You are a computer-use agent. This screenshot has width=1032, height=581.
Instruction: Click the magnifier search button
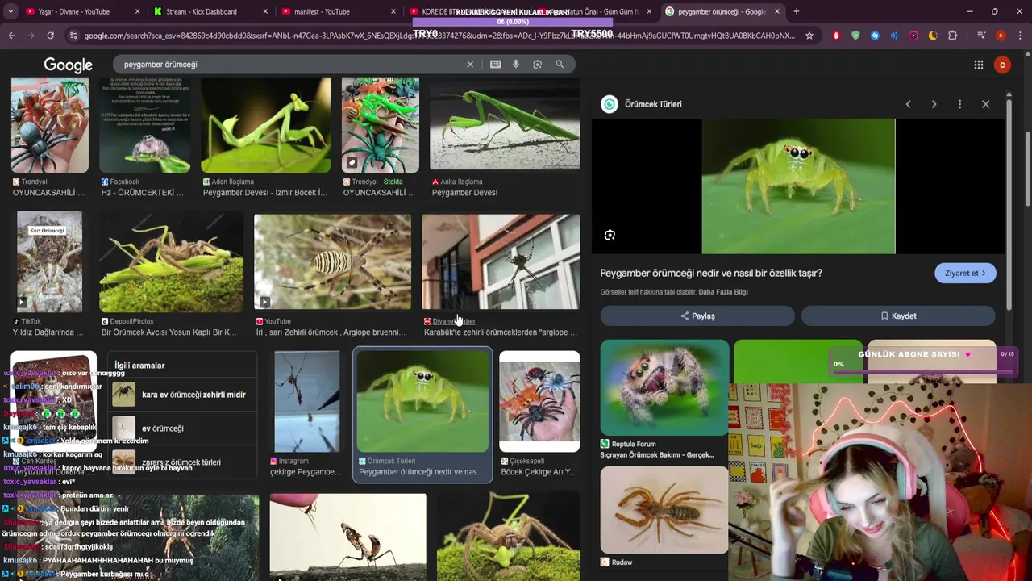[x=560, y=64]
